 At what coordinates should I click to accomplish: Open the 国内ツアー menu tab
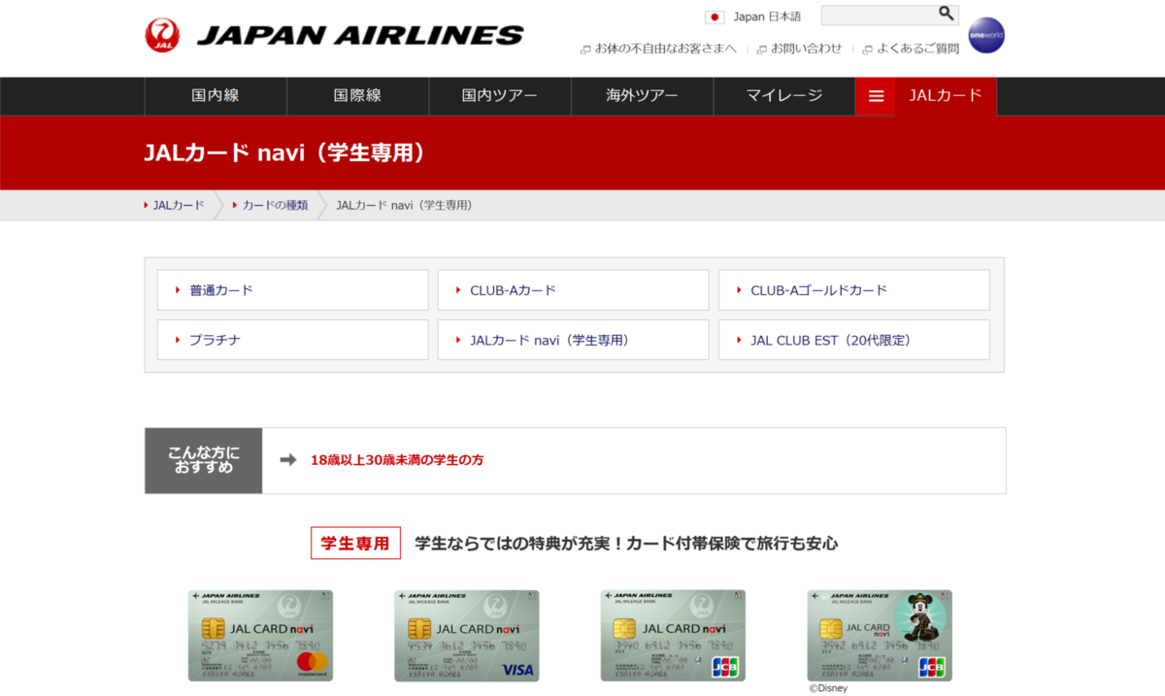(500, 96)
